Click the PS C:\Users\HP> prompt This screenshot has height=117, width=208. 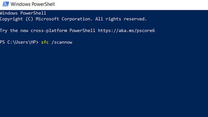[19, 42]
